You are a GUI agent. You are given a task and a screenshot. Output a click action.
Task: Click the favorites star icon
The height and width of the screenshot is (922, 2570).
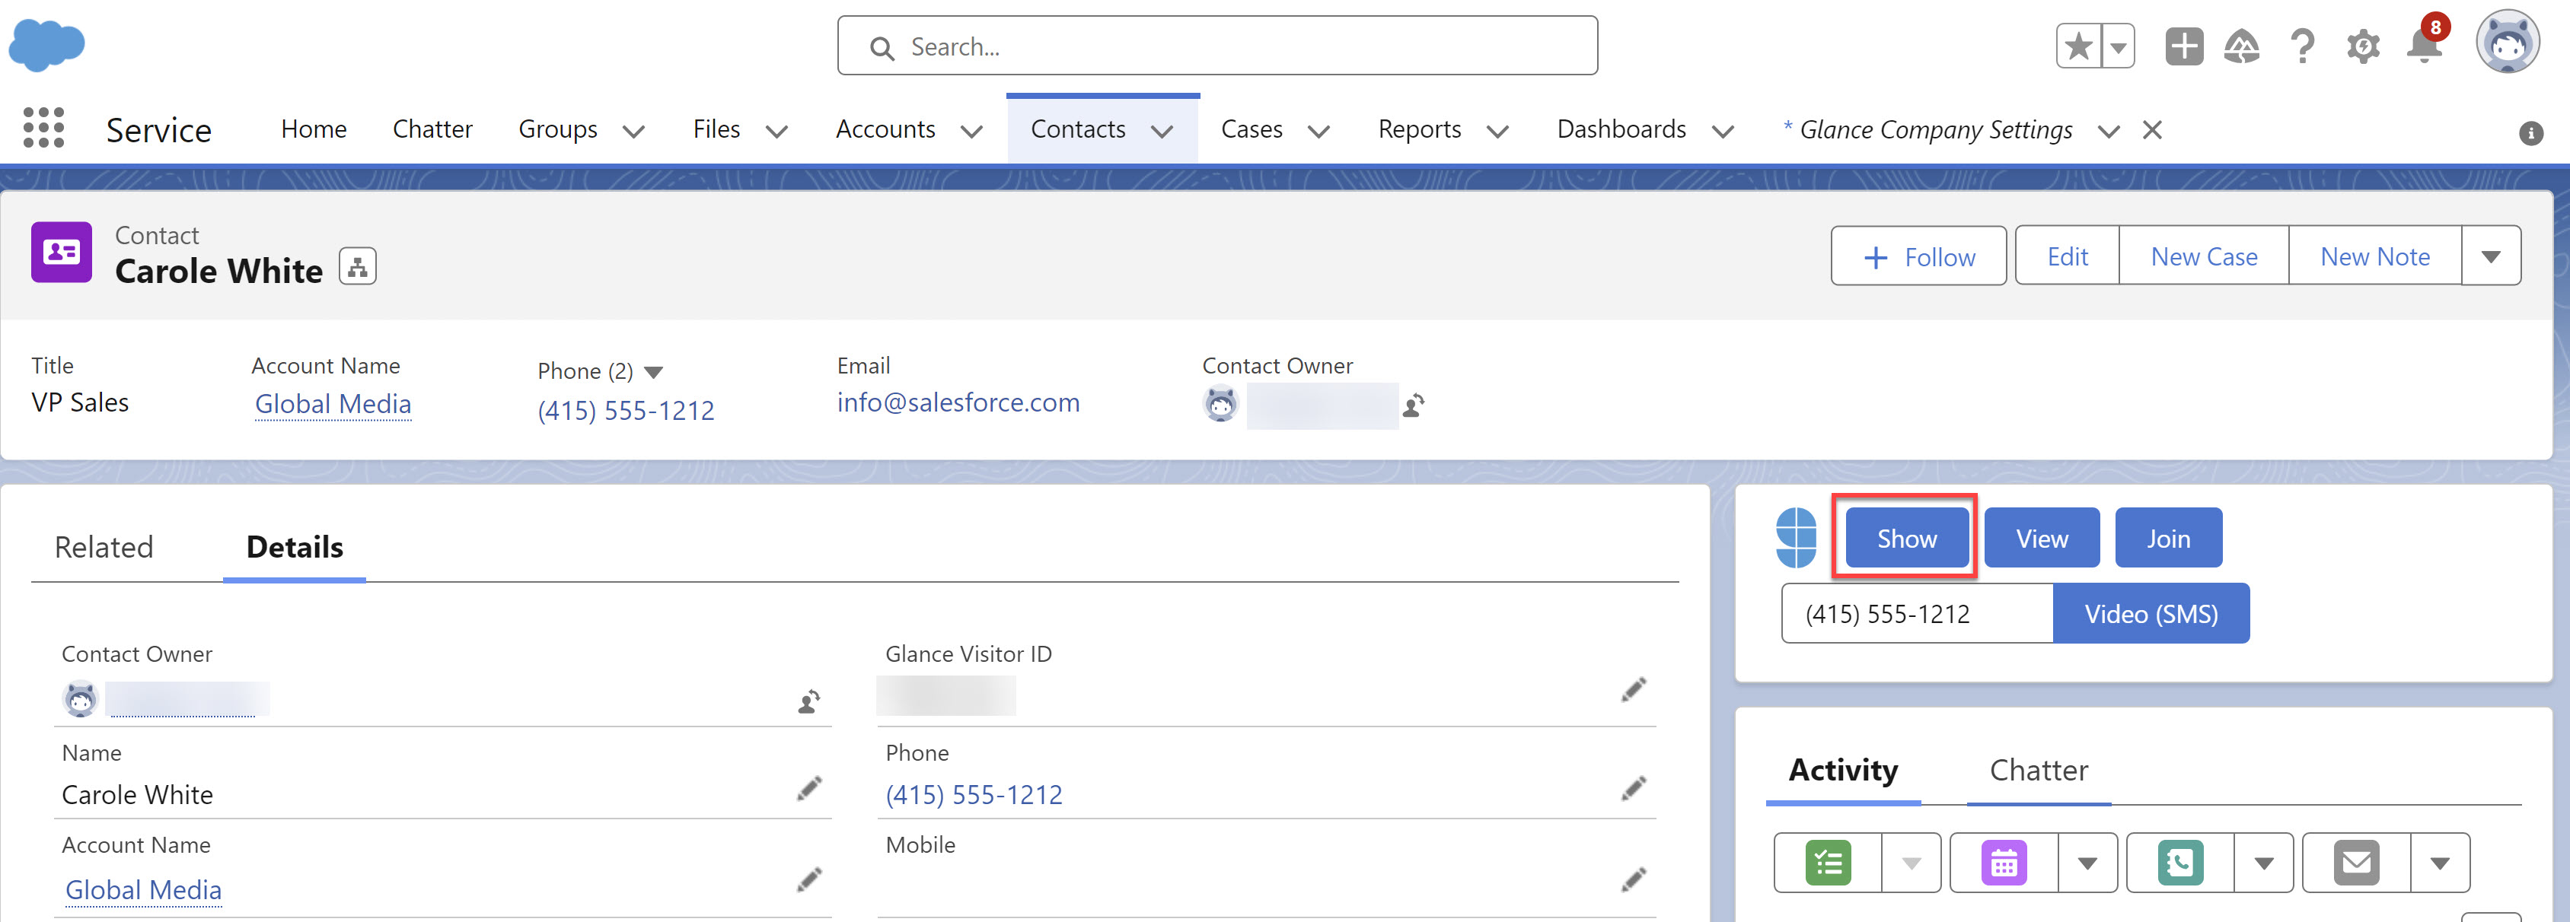coord(2078,46)
